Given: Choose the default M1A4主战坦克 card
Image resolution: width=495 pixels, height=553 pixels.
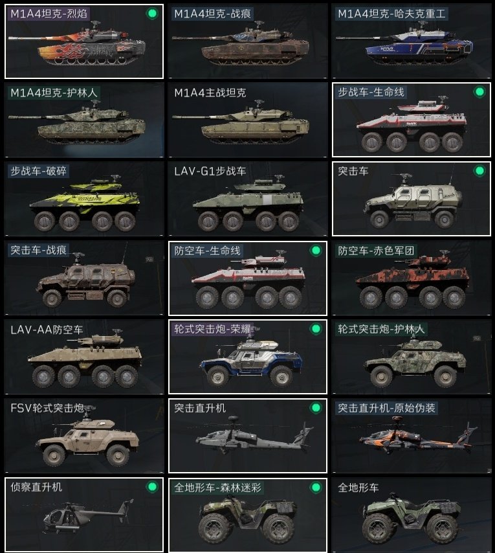Looking at the screenshot, I should point(248,120).
